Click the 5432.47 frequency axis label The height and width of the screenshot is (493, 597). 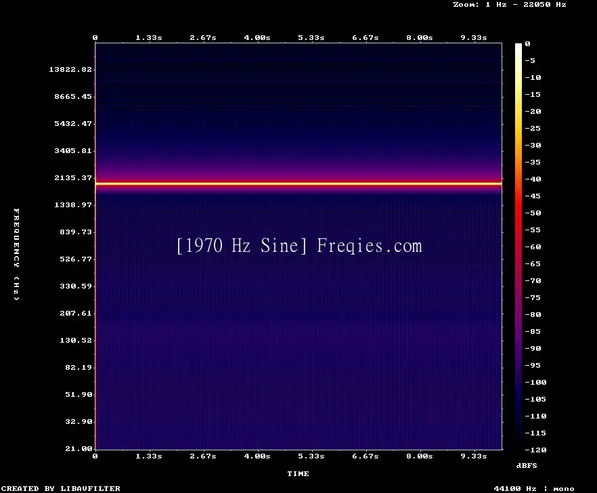pos(73,123)
